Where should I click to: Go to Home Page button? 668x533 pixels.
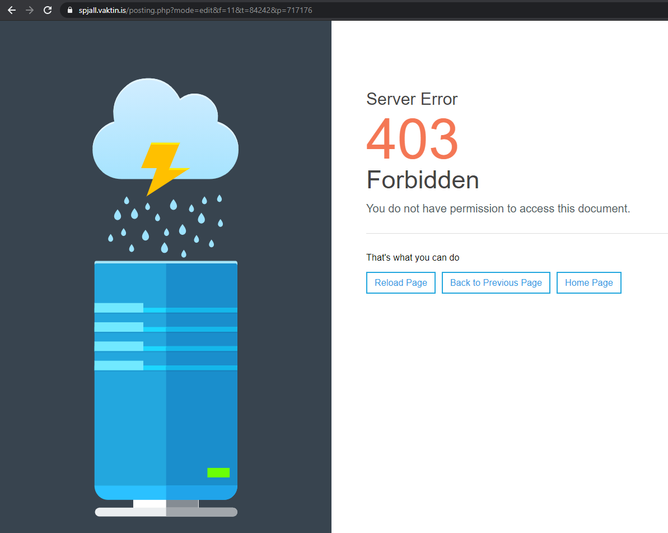point(588,282)
